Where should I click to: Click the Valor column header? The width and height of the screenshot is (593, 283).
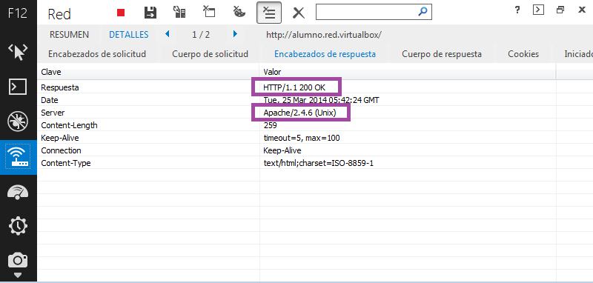(272, 72)
